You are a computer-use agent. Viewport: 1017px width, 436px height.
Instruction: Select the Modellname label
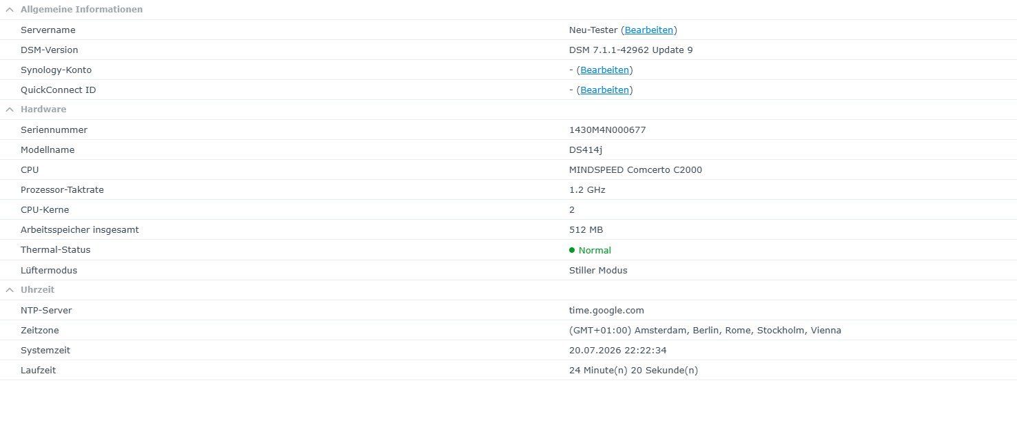pyautogui.click(x=48, y=150)
